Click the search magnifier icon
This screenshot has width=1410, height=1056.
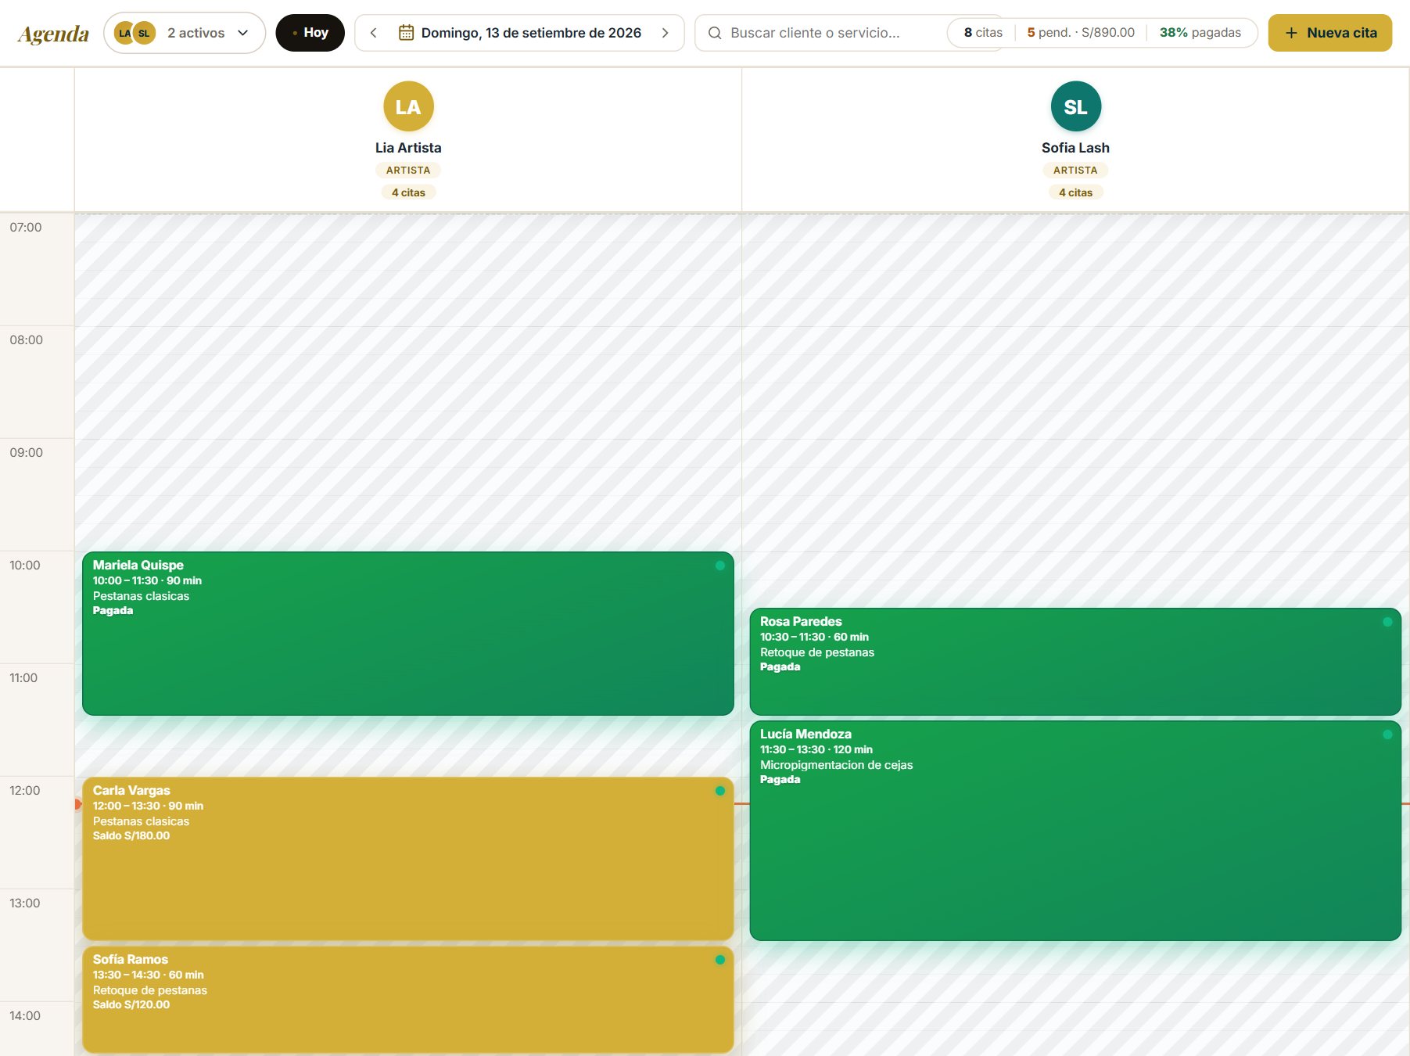coord(715,33)
